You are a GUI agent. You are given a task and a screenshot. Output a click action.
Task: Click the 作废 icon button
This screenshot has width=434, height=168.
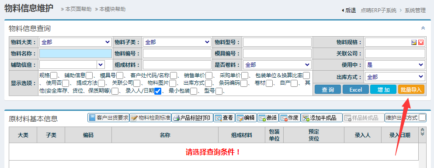tap(289, 118)
